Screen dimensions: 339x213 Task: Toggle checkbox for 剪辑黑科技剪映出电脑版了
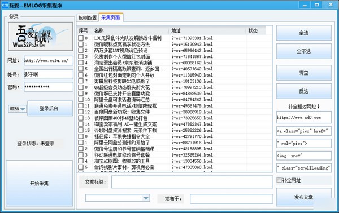(x=81, y=81)
